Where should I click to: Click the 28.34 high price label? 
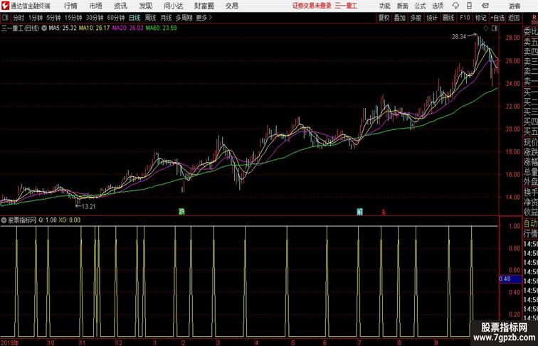coord(459,37)
